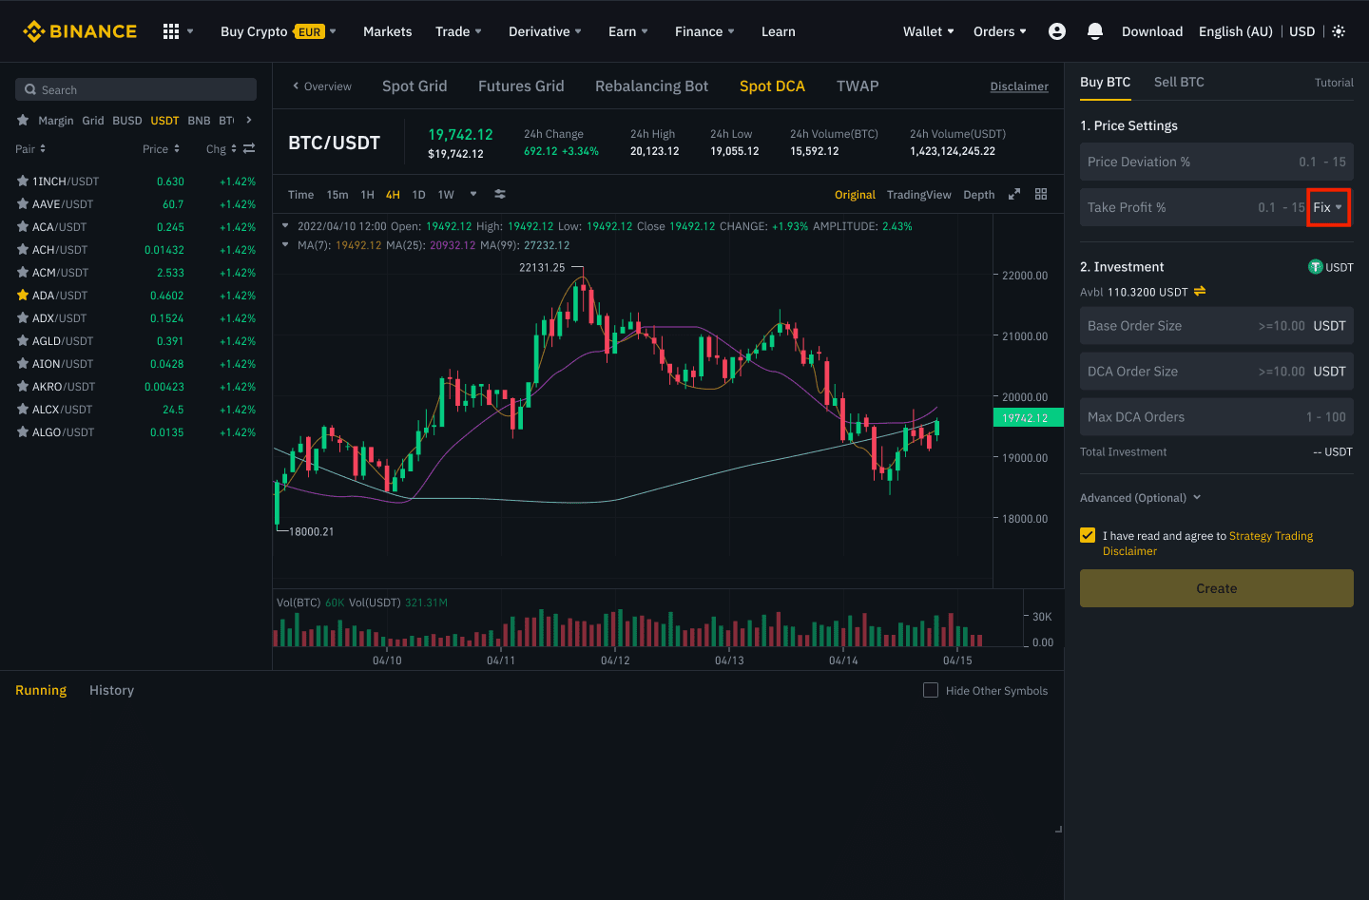Favorite the ACA/USDT star
1369x900 pixels.
click(x=23, y=226)
